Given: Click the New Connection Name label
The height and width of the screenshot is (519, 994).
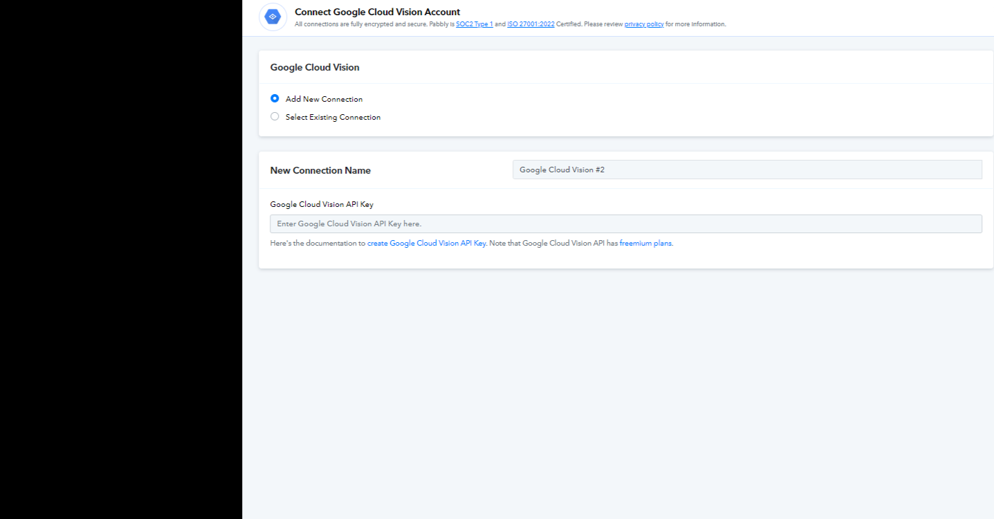Looking at the screenshot, I should tap(320, 170).
